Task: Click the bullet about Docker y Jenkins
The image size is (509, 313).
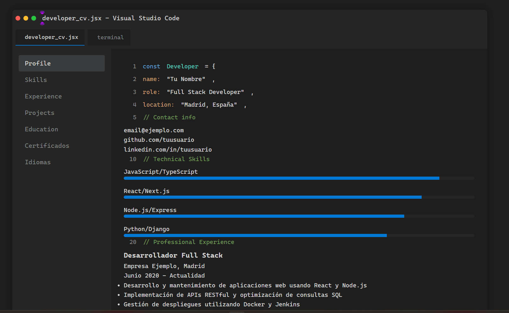Action: tap(212, 304)
